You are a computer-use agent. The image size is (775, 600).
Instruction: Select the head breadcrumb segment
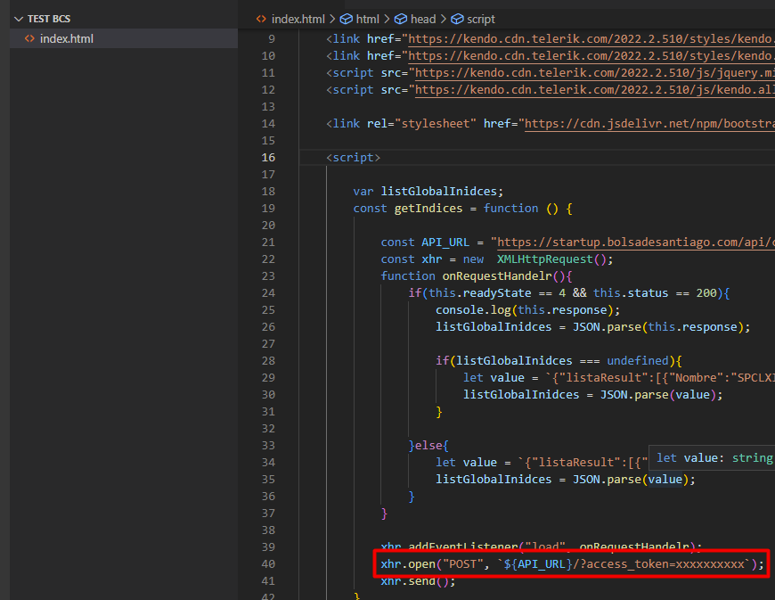[x=423, y=20]
